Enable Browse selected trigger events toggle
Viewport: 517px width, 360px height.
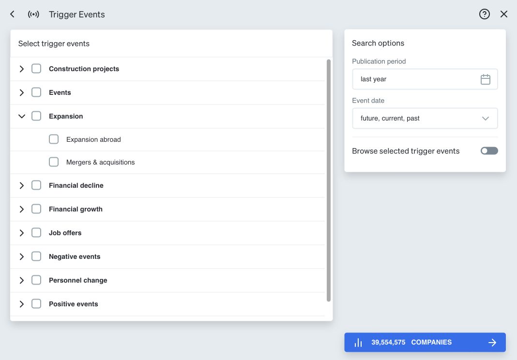[x=489, y=151]
